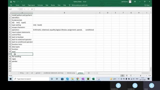Image resolution: width=160 pixels, height=90 pixels.
Task: Switch to the String sheet tab
Action: (22, 73)
